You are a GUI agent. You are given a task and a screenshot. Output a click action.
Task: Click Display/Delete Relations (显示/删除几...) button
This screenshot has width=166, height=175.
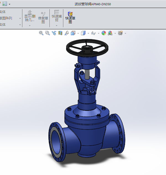click(x=30, y=16)
